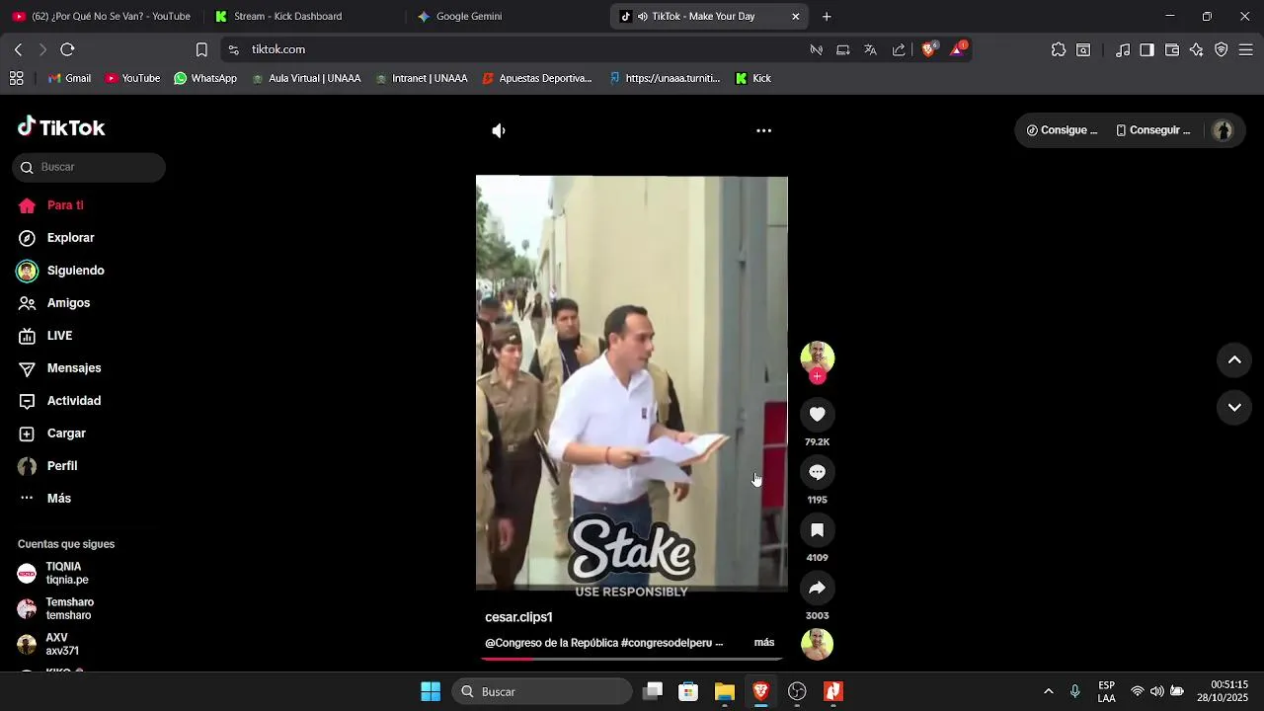The image size is (1264, 711).
Task: Open the browser apps grid icon
Action: pos(17,78)
